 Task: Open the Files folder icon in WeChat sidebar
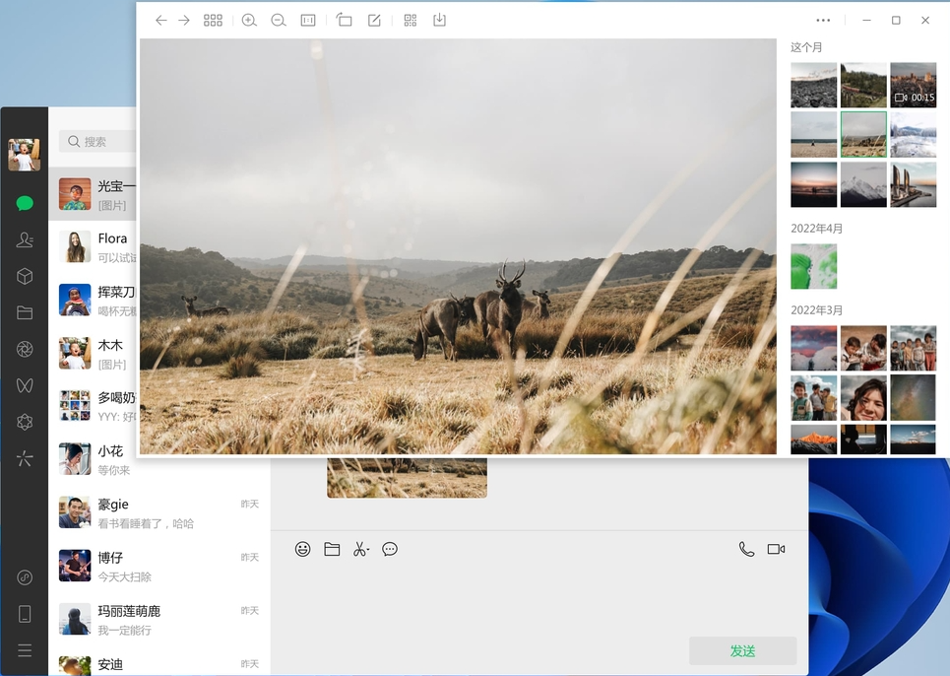(25, 312)
